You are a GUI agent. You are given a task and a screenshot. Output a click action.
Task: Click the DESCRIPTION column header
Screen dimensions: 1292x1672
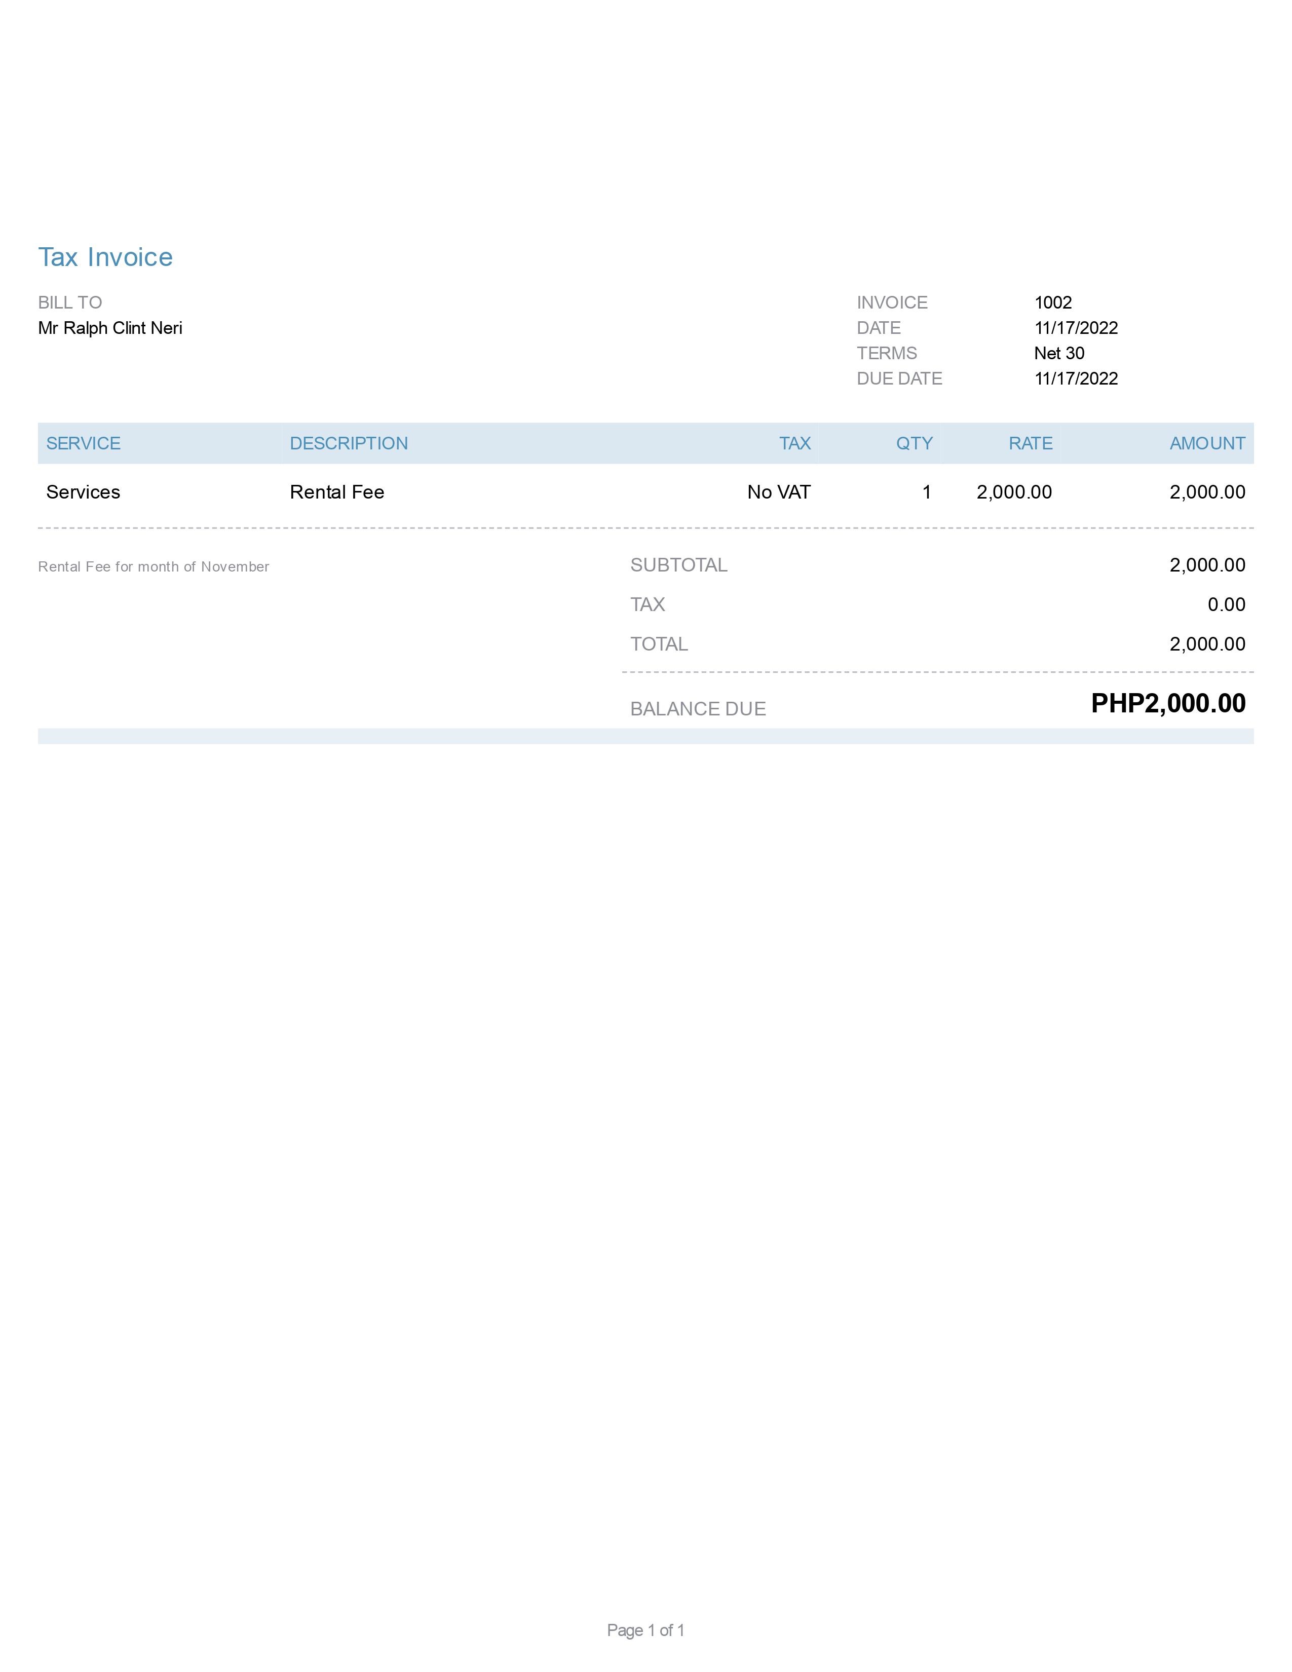(x=348, y=443)
